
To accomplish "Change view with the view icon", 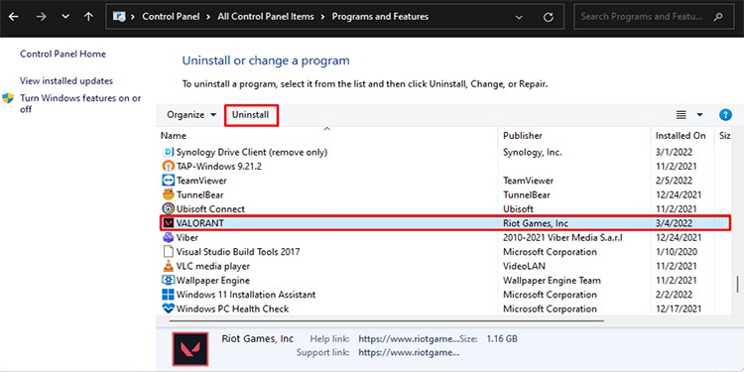I will pyautogui.click(x=681, y=115).
